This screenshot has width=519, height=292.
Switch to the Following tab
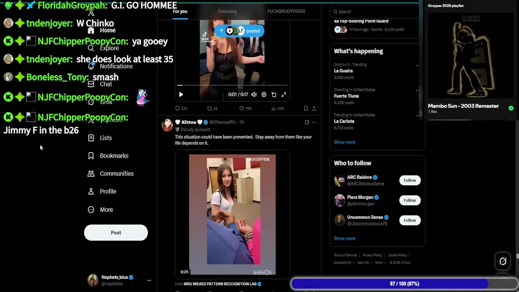[227, 11]
